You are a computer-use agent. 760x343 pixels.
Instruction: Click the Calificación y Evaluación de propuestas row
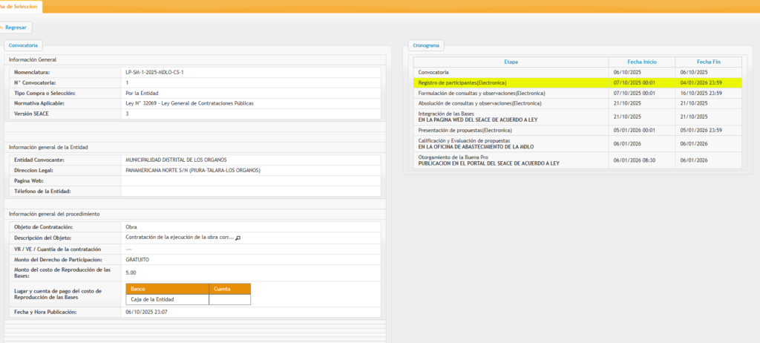click(511, 143)
